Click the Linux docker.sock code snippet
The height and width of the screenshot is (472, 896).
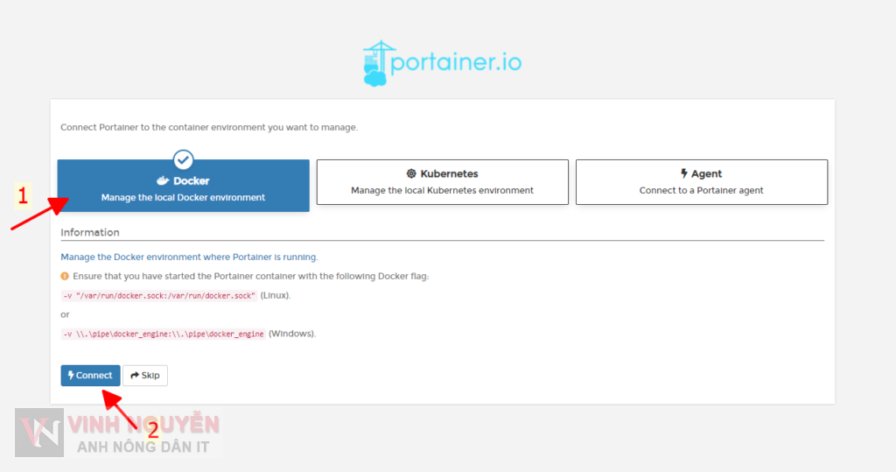159,296
